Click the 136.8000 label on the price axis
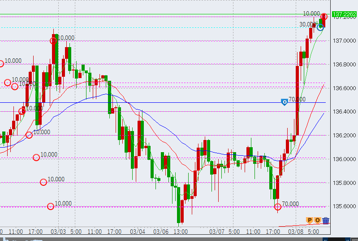The height and width of the screenshot is (241, 358). pyautogui.click(x=344, y=64)
